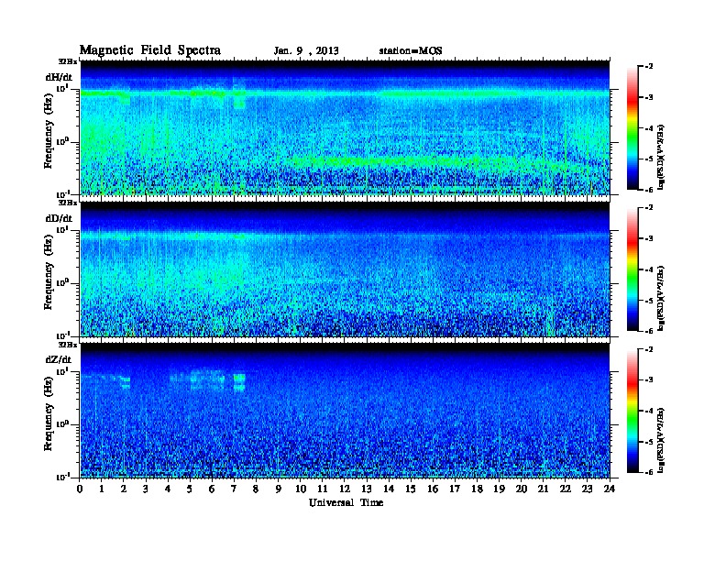Click hour 19 on Universal Time axis

(x=499, y=489)
